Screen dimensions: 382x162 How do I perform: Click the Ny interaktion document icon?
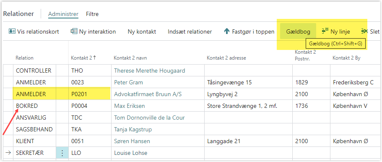(x=73, y=31)
